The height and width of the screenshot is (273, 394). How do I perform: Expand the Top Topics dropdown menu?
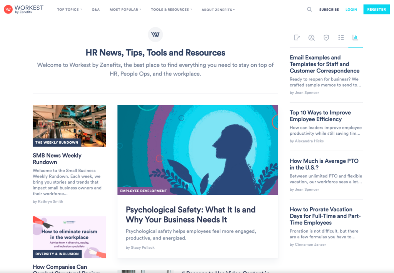[x=69, y=10]
